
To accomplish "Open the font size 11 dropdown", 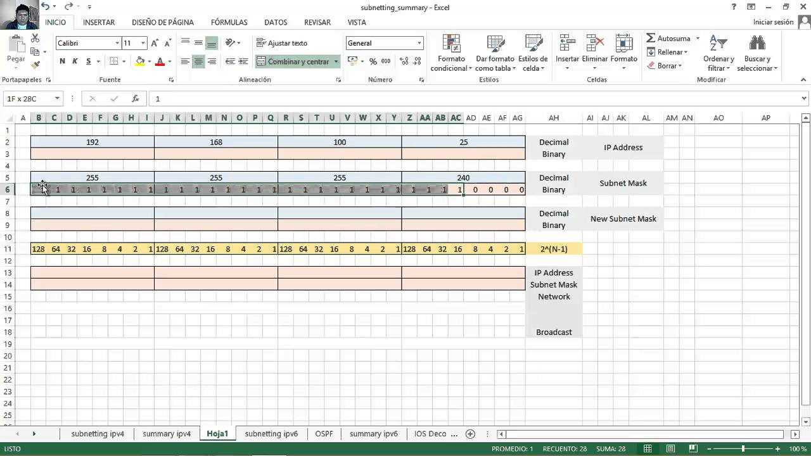I will [143, 43].
